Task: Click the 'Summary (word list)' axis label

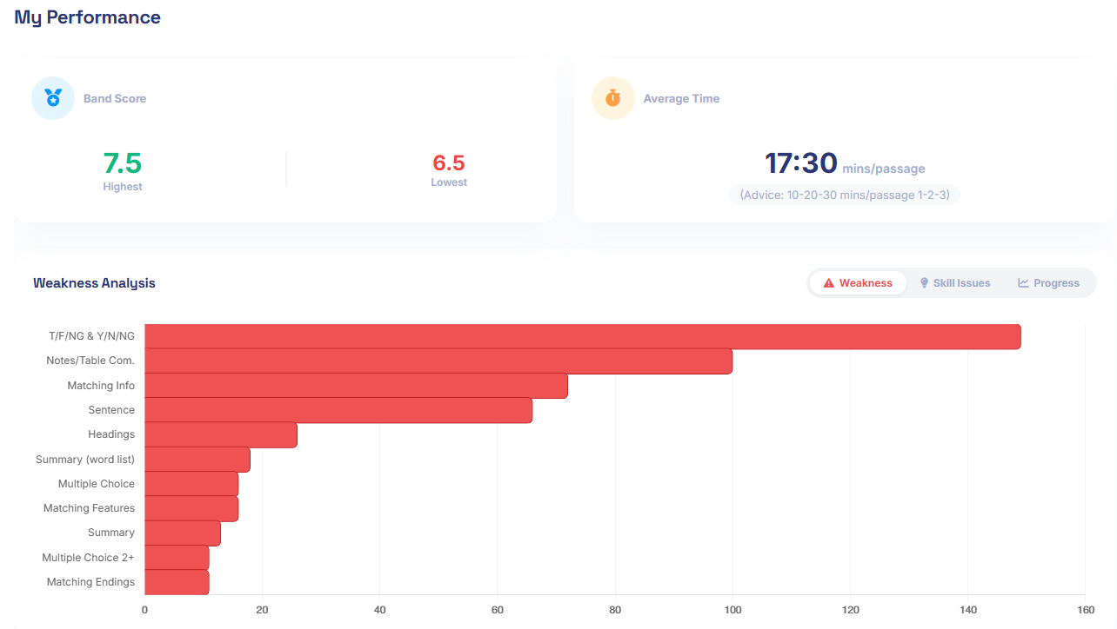Action: (x=85, y=460)
